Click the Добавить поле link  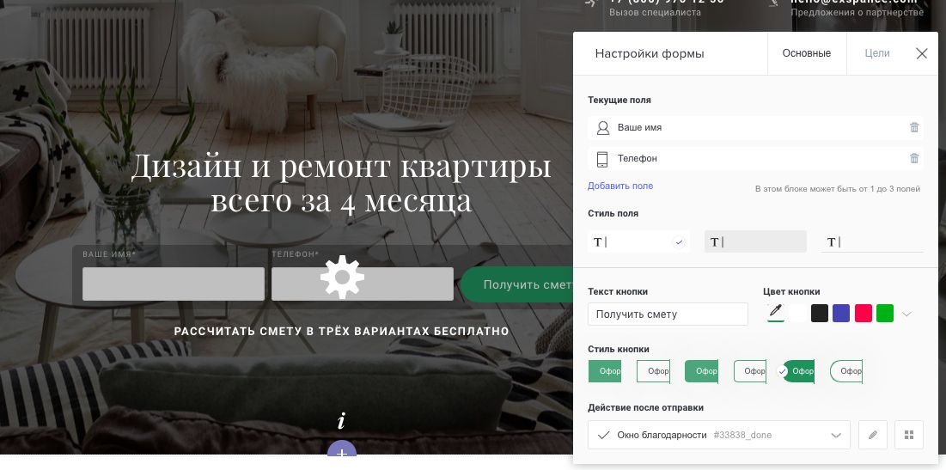click(620, 186)
